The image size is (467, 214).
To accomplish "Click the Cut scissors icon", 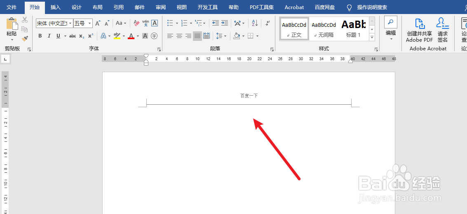I will click(x=25, y=20).
